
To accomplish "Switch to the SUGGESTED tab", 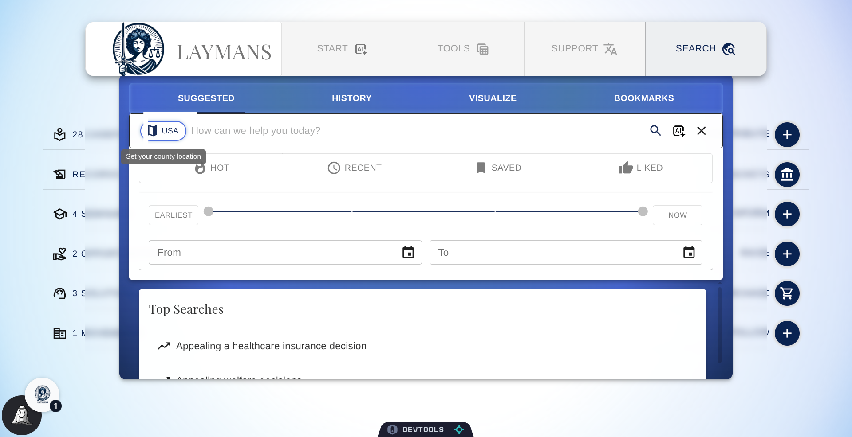I will coord(206,98).
